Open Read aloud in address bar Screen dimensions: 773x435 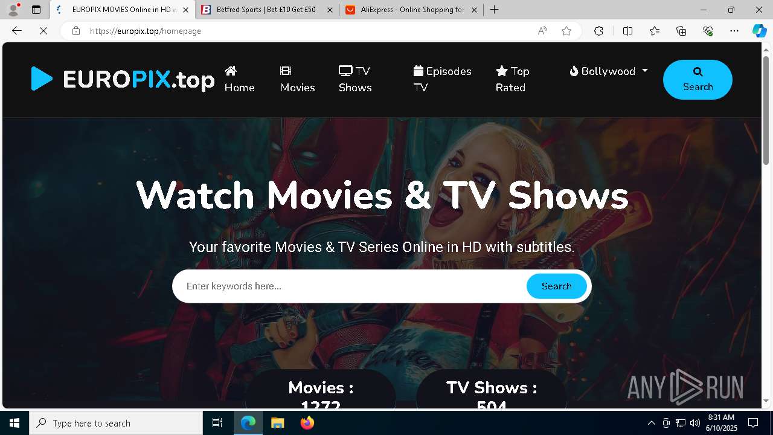pyautogui.click(x=542, y=31)
